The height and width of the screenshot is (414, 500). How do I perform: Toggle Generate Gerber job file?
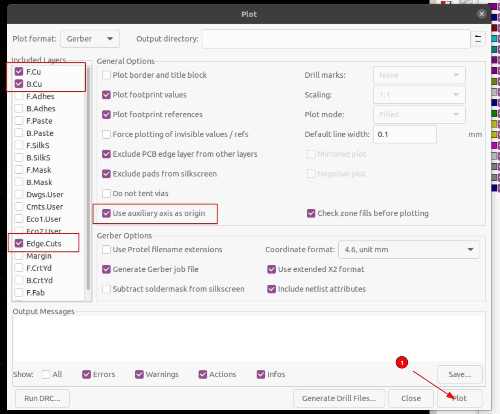(106, 269)
